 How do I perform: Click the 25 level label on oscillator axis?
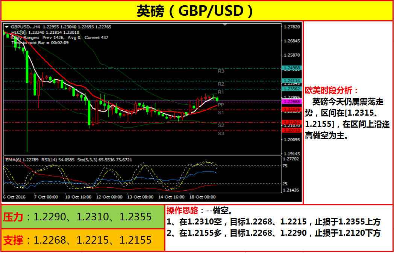point(285,184)
